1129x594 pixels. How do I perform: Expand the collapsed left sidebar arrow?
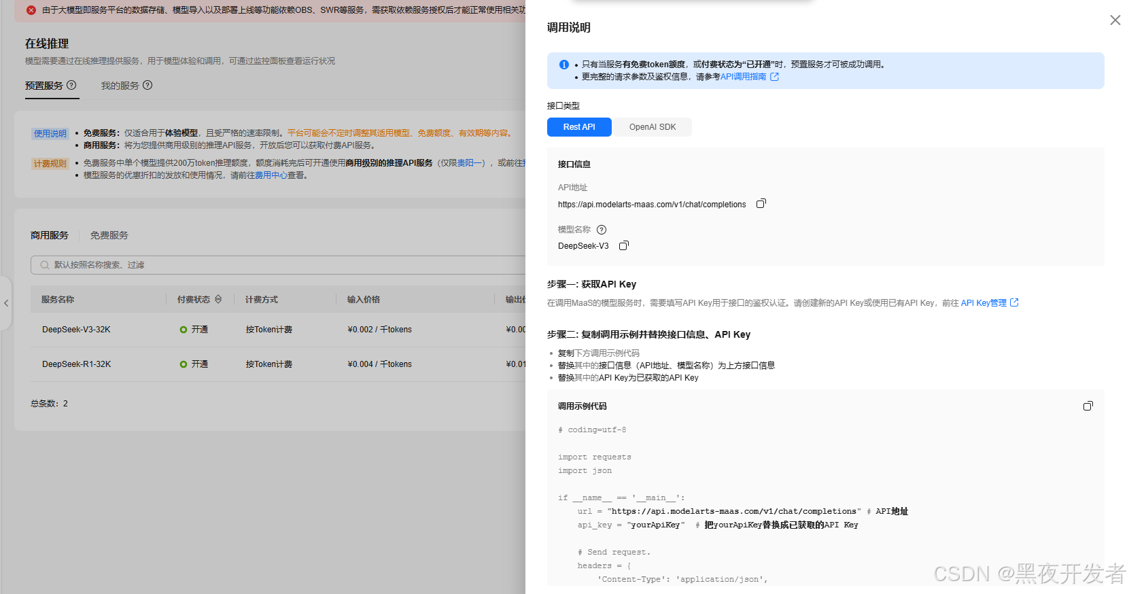click(6, 303)
